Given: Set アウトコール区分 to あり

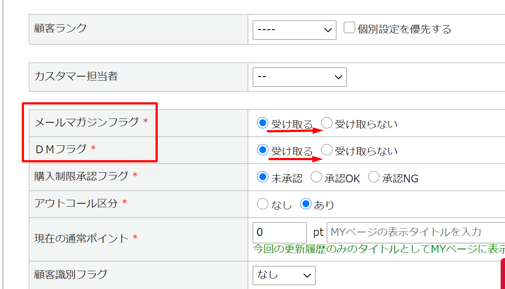Looking at the screenshot, I should (x=306, y=204).
